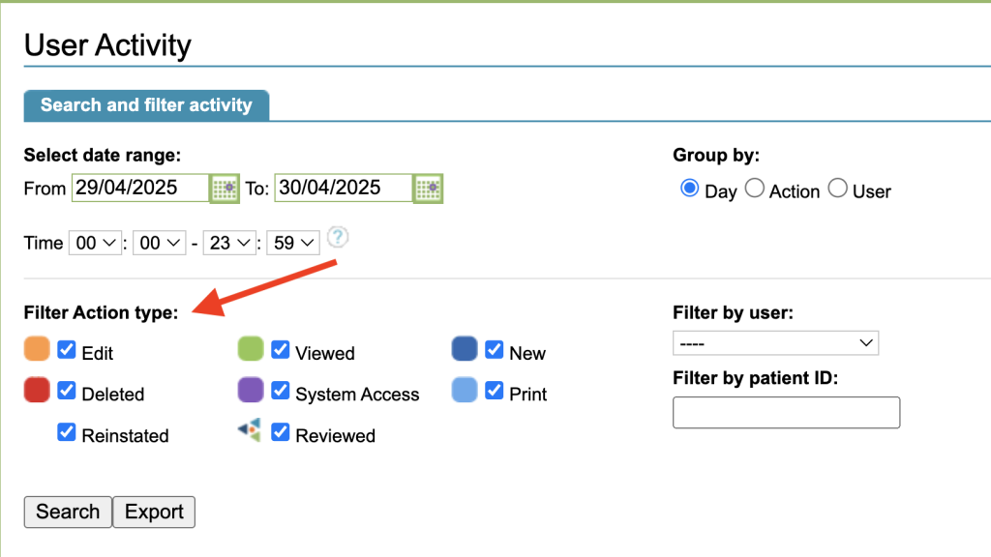The width and height of the screenshot is (991, 557).
Task: Toggle the Reinstated checkbox
Action: pos(67,432)
